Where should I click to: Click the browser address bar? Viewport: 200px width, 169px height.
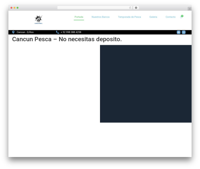pyautogui.click(x=95, y=8)
